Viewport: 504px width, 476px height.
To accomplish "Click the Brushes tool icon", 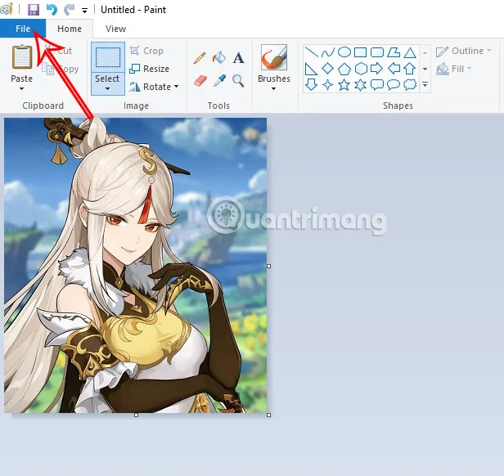I will (274, 57).
